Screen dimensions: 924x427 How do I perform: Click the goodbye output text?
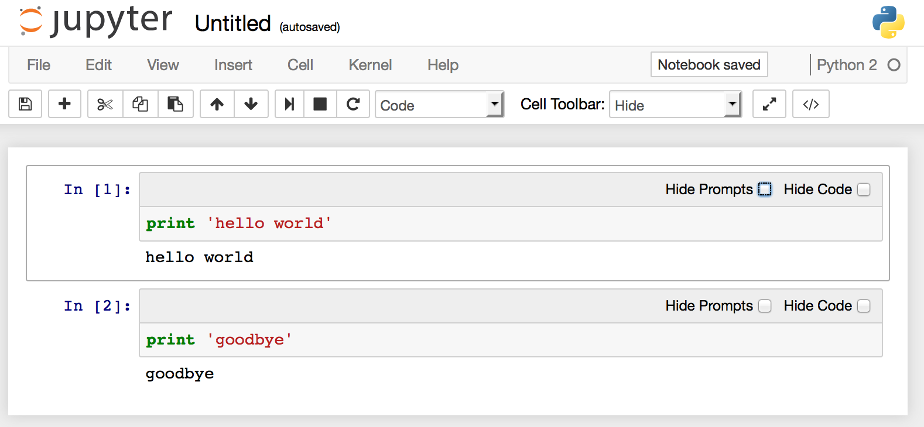pyautogui.click(x=180, y=374)
